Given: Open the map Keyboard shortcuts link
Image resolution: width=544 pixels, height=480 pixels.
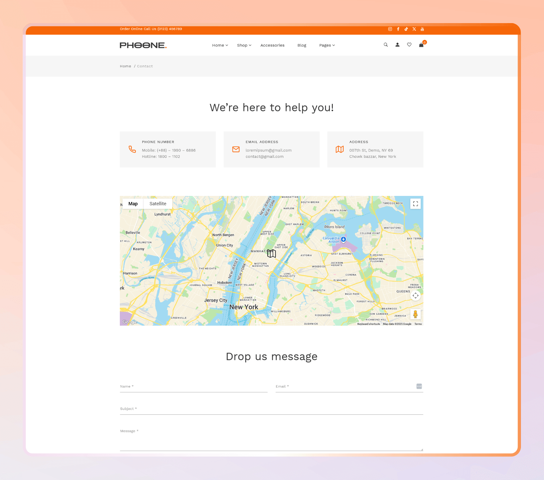Looking at the screenshot, I should pyautogui.click(x=369, y=324).
